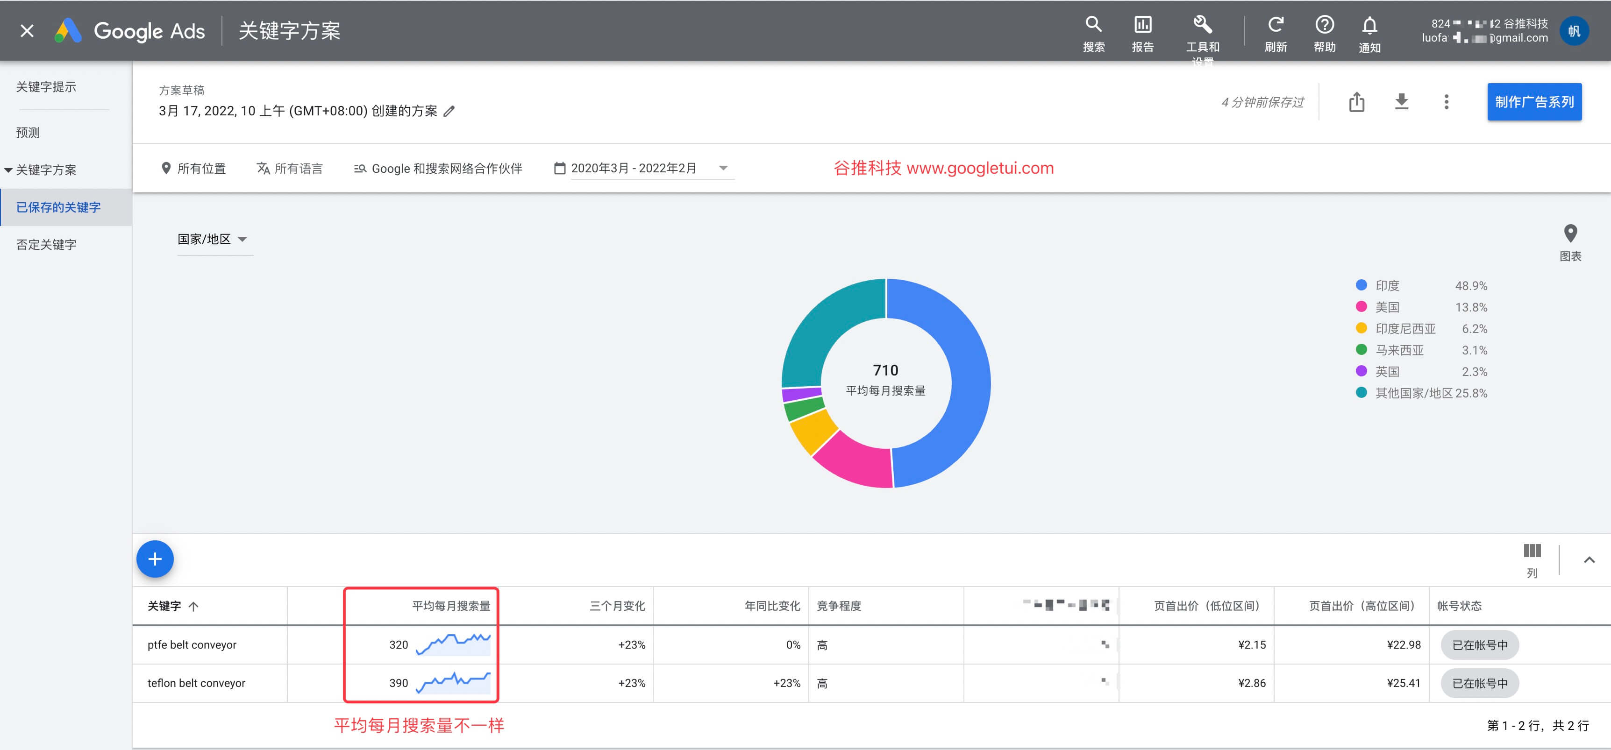Click the 英国 legend entry
This screenshot has height=750, width=1611.
[x=1421, y=371]
